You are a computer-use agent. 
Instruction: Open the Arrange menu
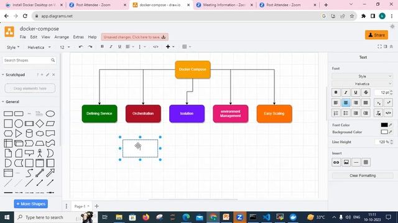click(62, 37)
